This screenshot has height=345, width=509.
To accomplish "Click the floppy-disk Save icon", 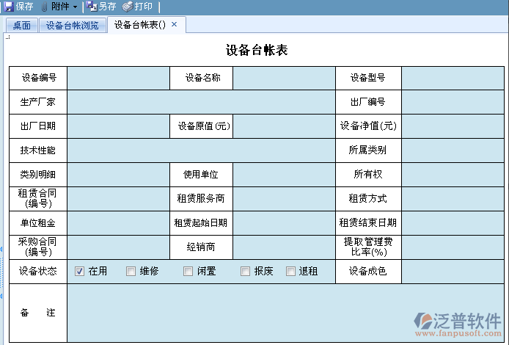I will [x=9, y=7].
